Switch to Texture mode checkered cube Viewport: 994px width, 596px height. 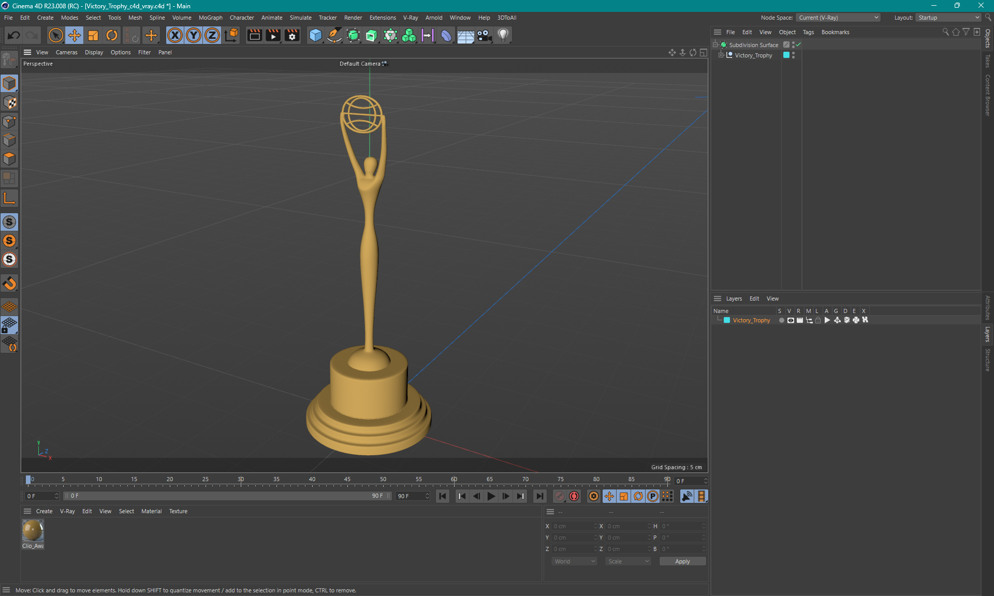(x=9, y=102)
